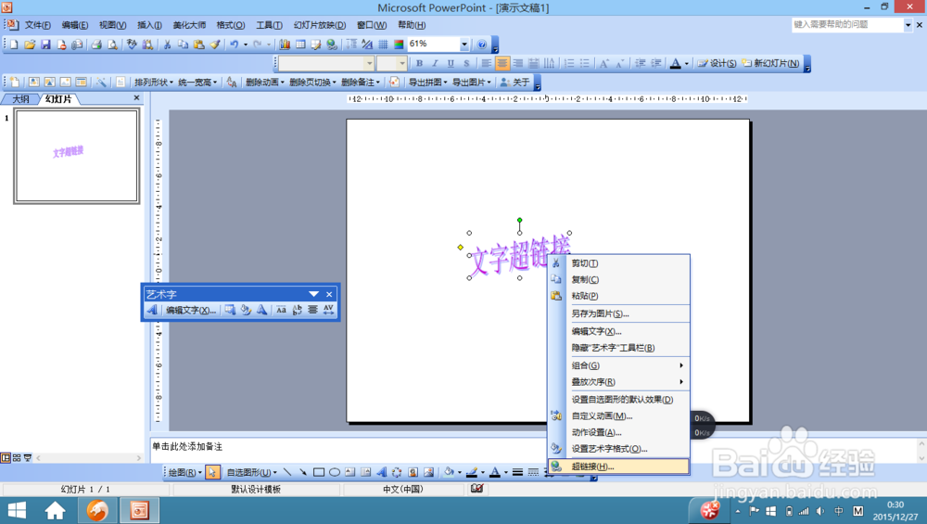Open the 插入 menu
Image resolution: width=927 pixels, height=524 pixels.
point(149,25)
